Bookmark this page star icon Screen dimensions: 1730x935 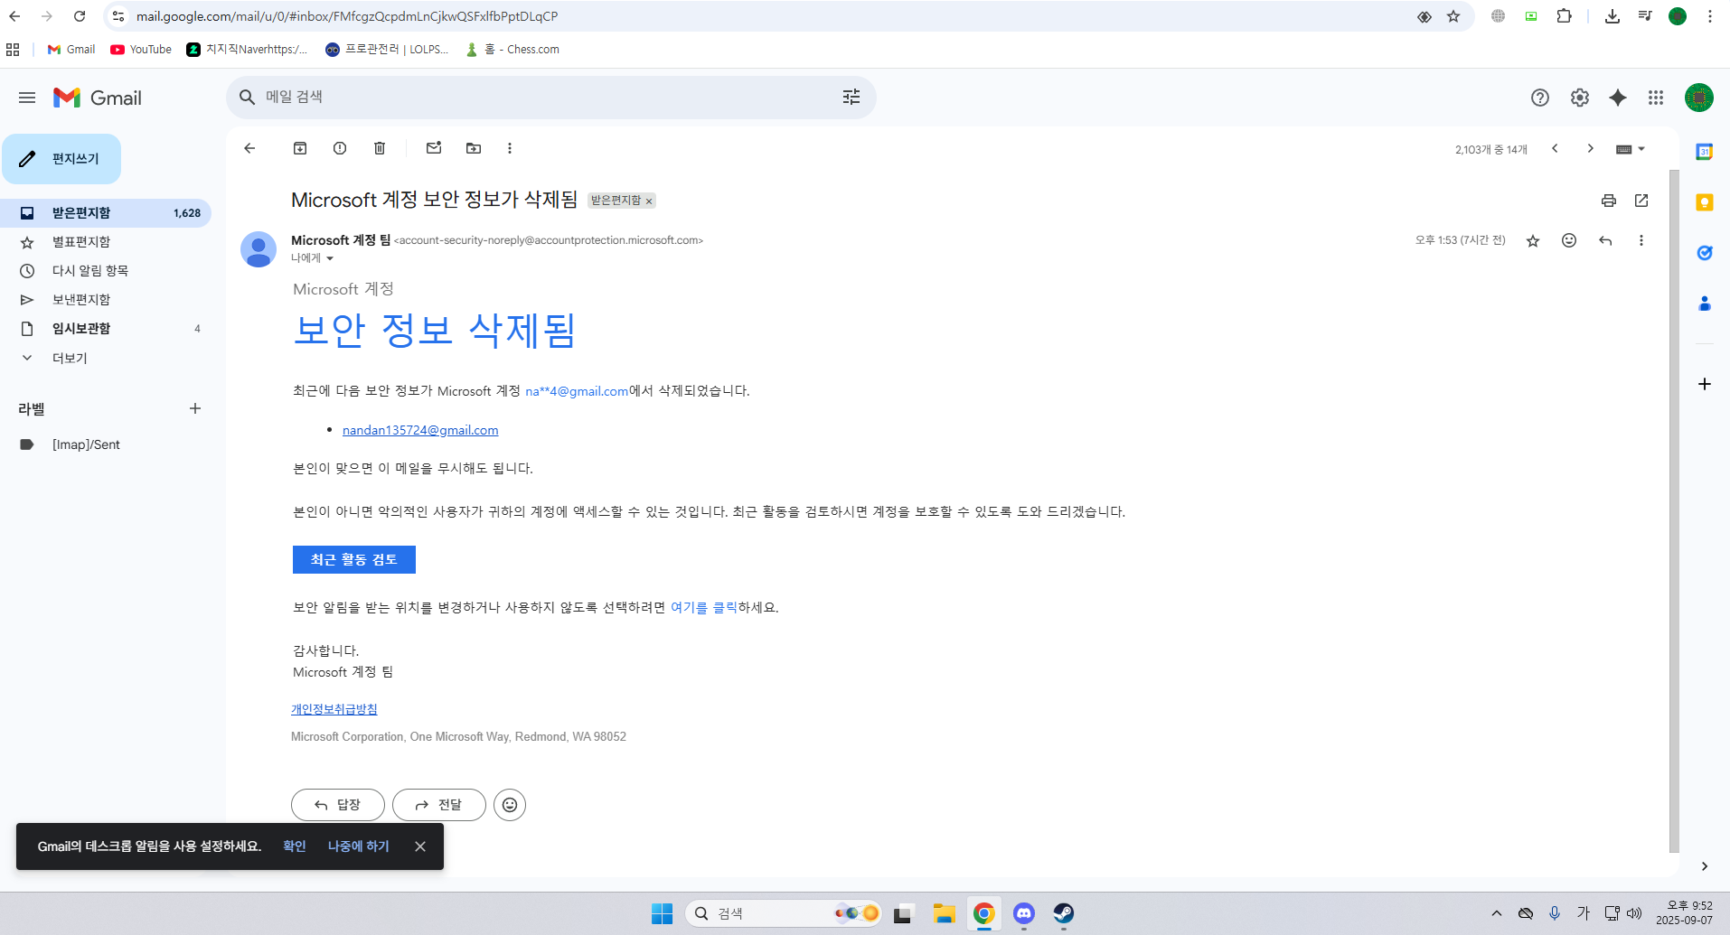tap(1453, 16)
